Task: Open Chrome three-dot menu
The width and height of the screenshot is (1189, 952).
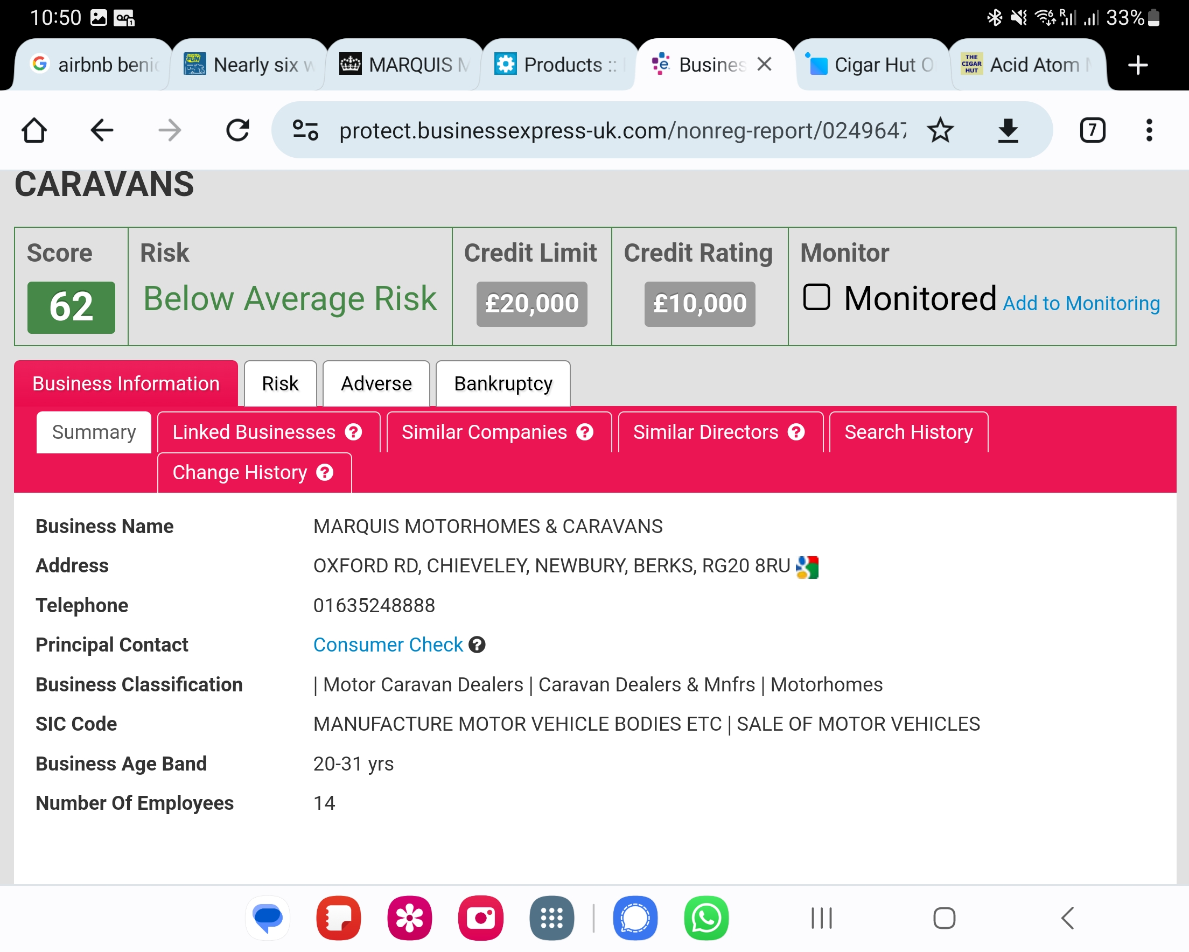Action: 1149,131
